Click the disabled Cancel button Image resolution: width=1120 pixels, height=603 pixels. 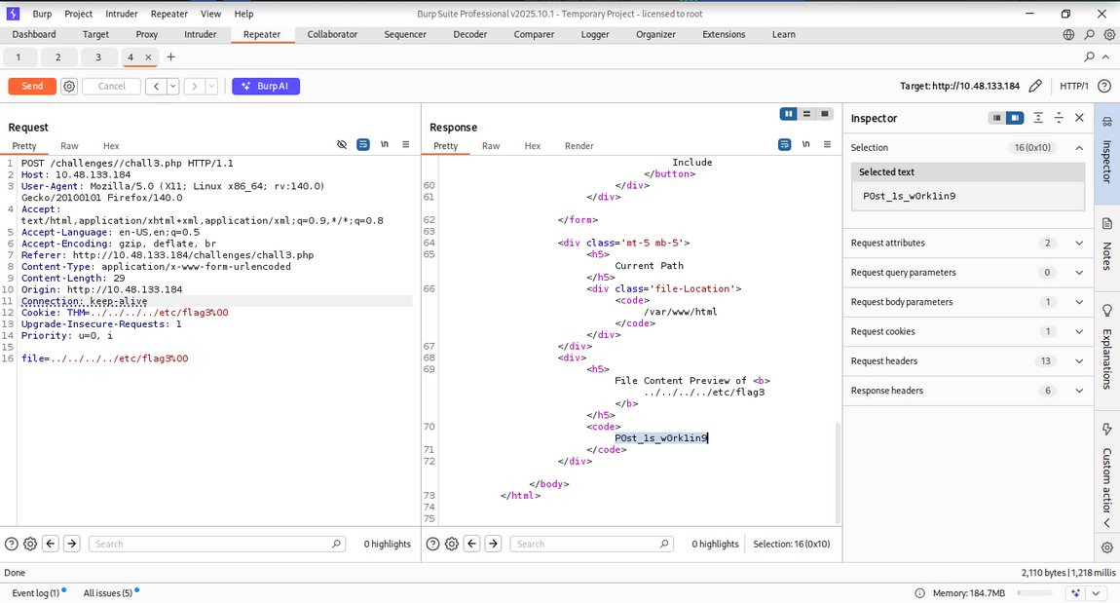[x=111, y=87]
